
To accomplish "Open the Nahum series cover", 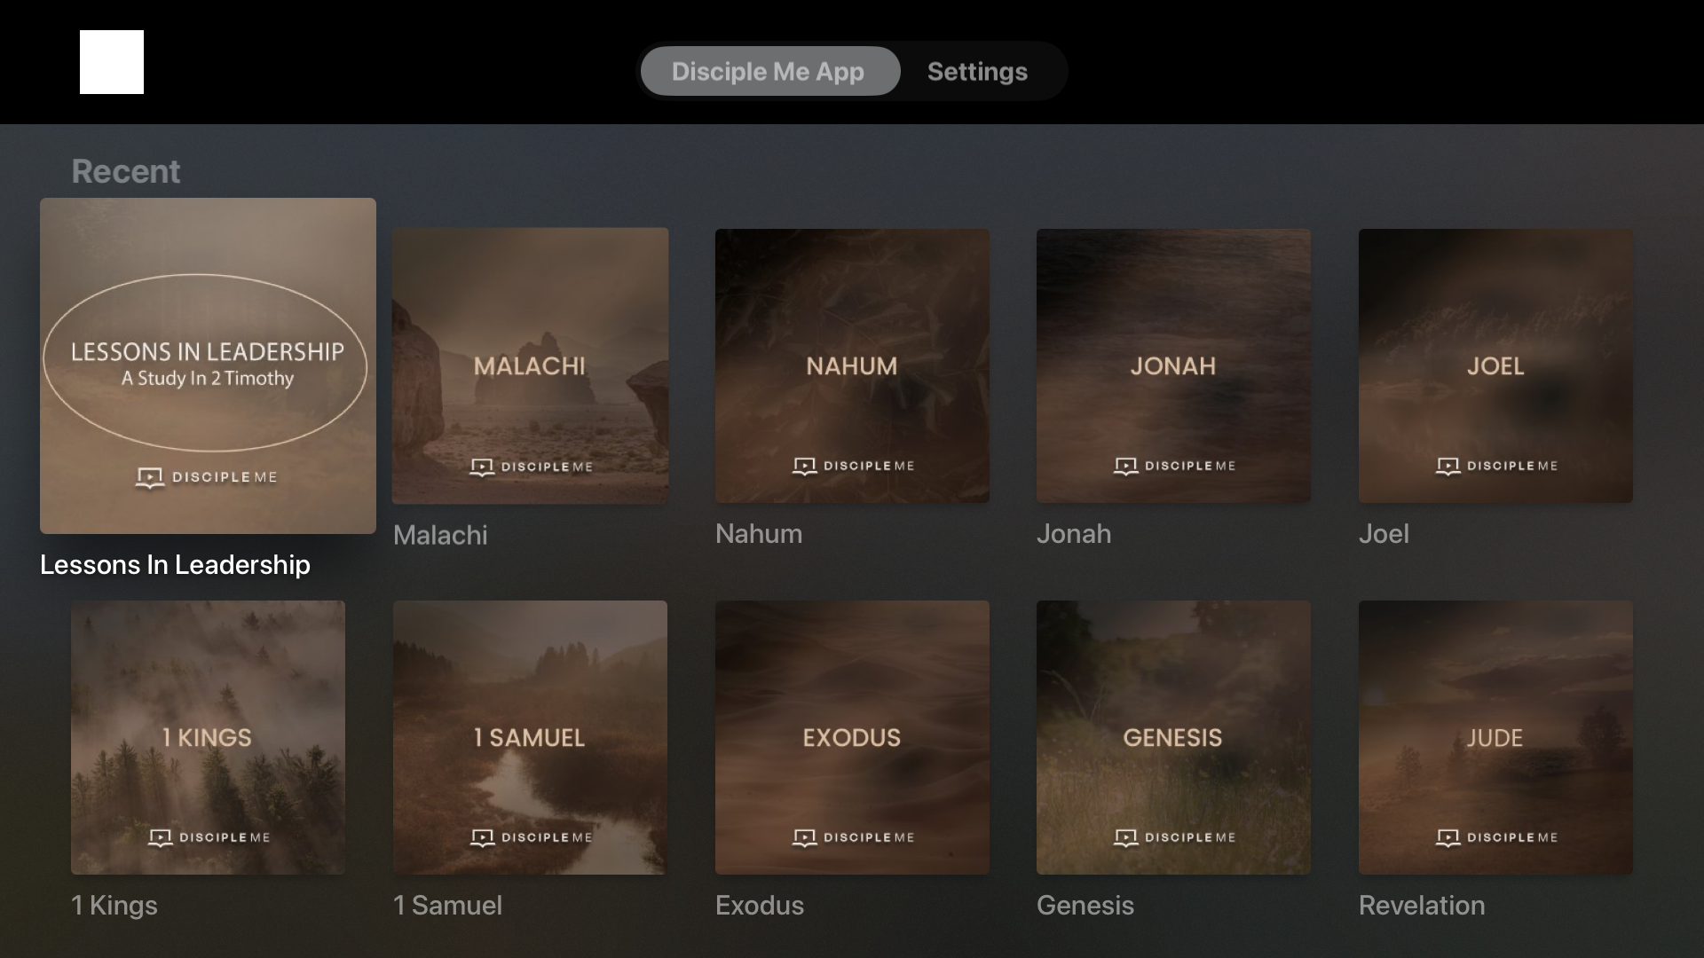I will click(x=852, y=365).
